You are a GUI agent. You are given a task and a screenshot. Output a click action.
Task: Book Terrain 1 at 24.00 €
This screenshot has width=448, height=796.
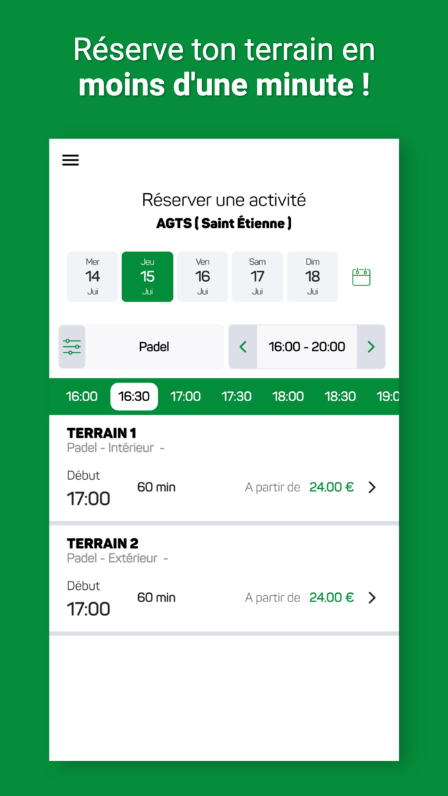[x=332, y=487]
